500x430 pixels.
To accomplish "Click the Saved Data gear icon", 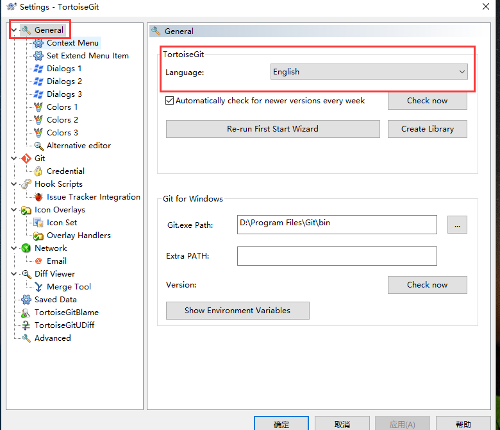I will 26,300.
